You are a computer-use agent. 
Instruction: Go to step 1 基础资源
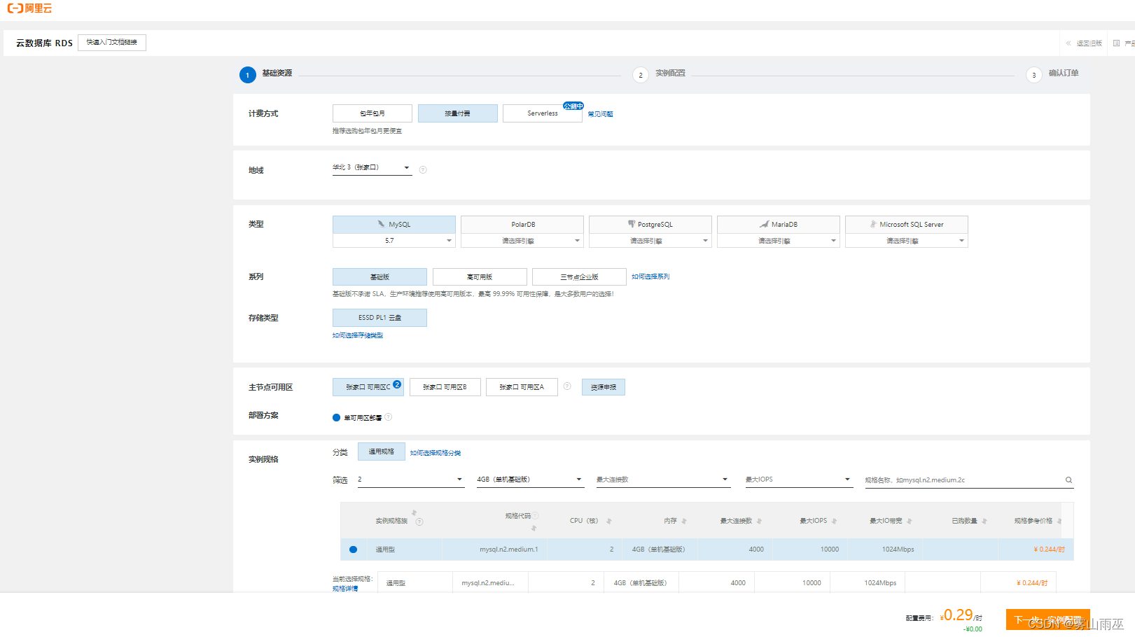tap(266, 74)
